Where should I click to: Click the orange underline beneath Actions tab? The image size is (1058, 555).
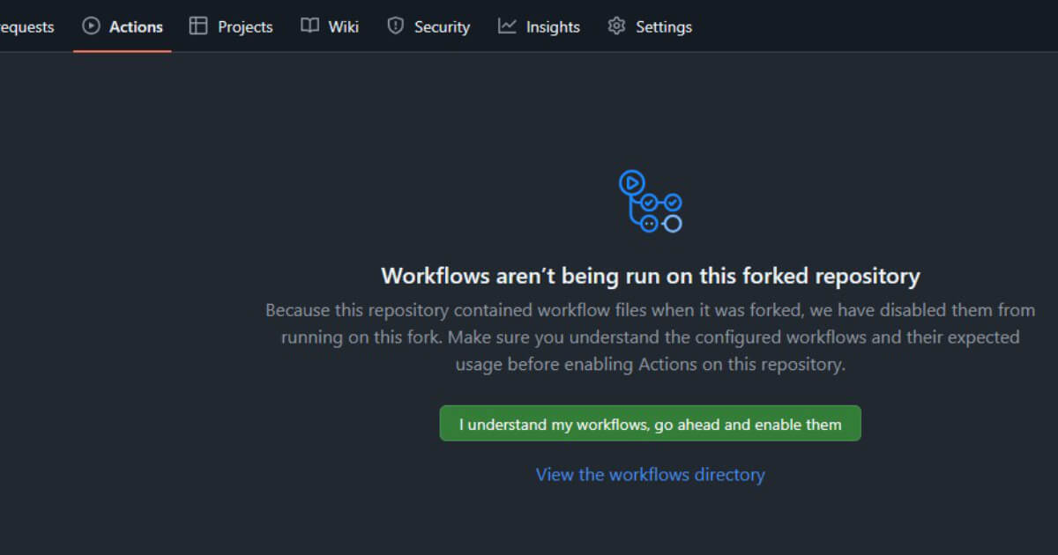(x=122, y=51)
